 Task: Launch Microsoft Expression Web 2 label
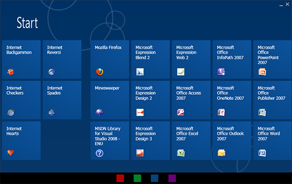[x=186, y=52]
